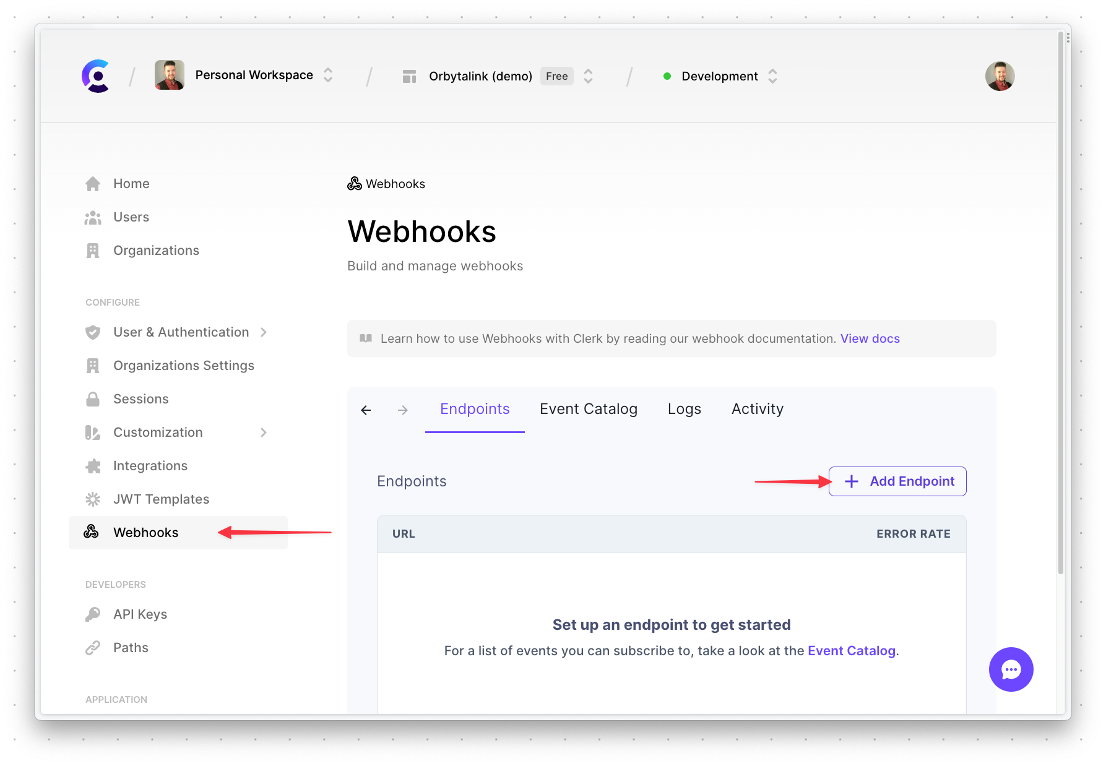Open the Logs tab

pyautogui.click(x=684, y=409)
